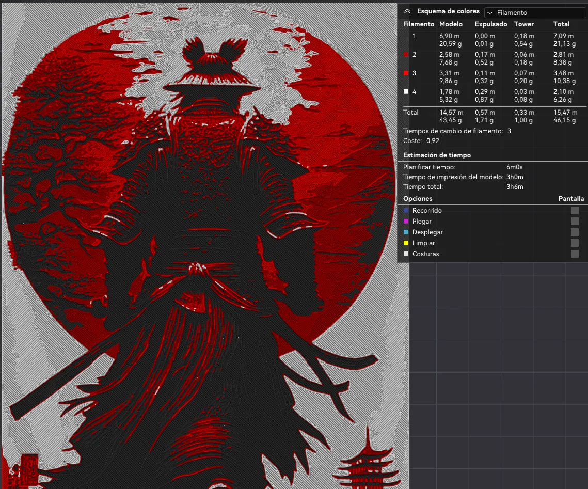Screen dimensions: 588x489
Task: Click the Expulsado column header
Action: pos(491,24)
